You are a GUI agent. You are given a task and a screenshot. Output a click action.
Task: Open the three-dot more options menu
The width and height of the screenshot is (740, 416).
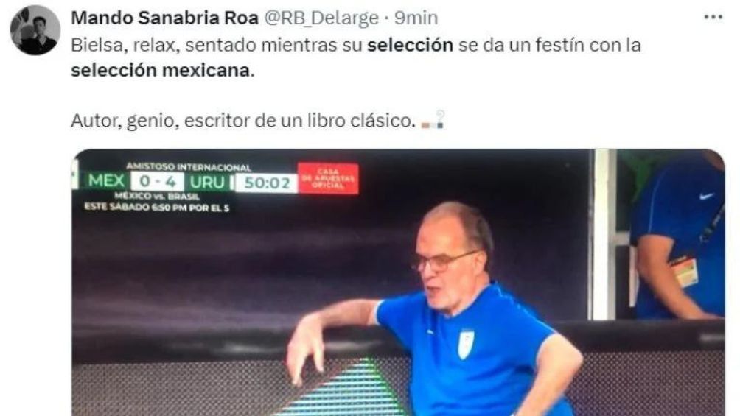pyautogui.click(x=713, y=18)
